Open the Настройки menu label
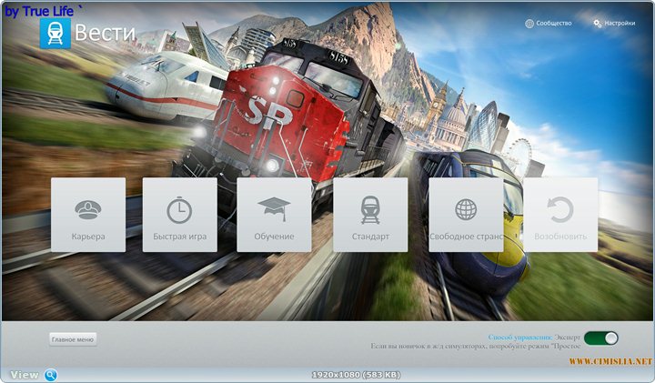655x383 pixels. 620,23
